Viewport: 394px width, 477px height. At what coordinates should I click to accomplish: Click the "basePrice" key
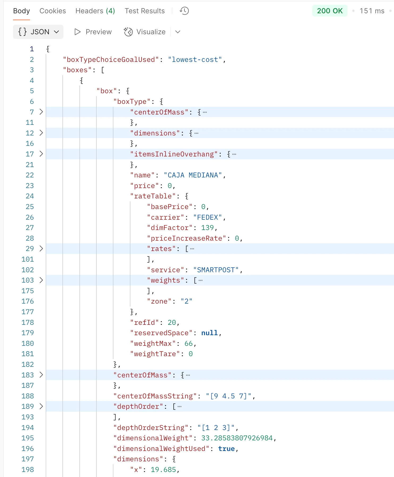click(x=170, y=207)
